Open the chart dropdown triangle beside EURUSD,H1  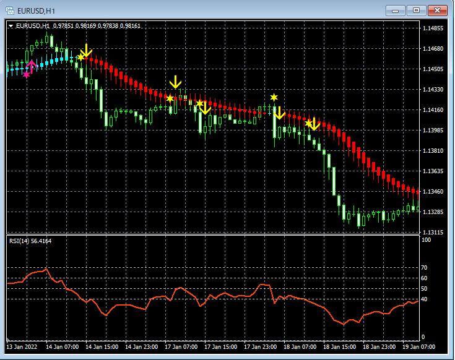pyautogui.click(x=11, y=26)
